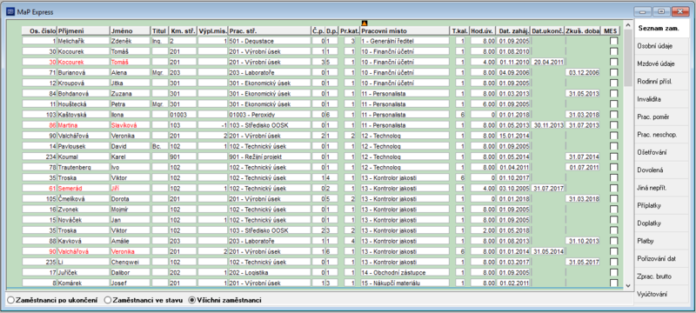This screenshot has width=696, height=313.
Task: Enable MES checkbox for Koumal
Action: click(x=613, y=157)
